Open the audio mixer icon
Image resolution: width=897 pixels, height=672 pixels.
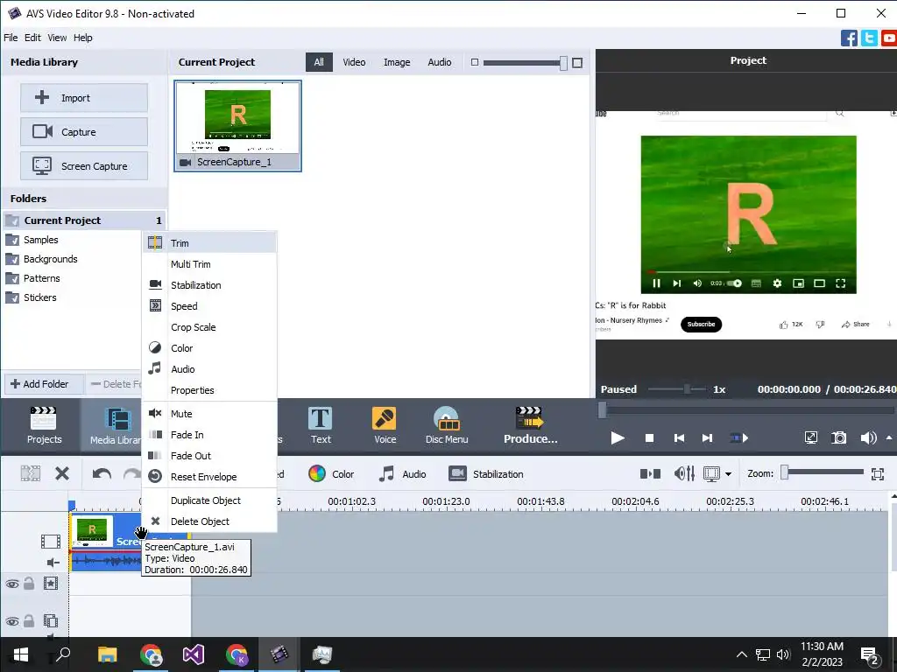pos(684,473)
